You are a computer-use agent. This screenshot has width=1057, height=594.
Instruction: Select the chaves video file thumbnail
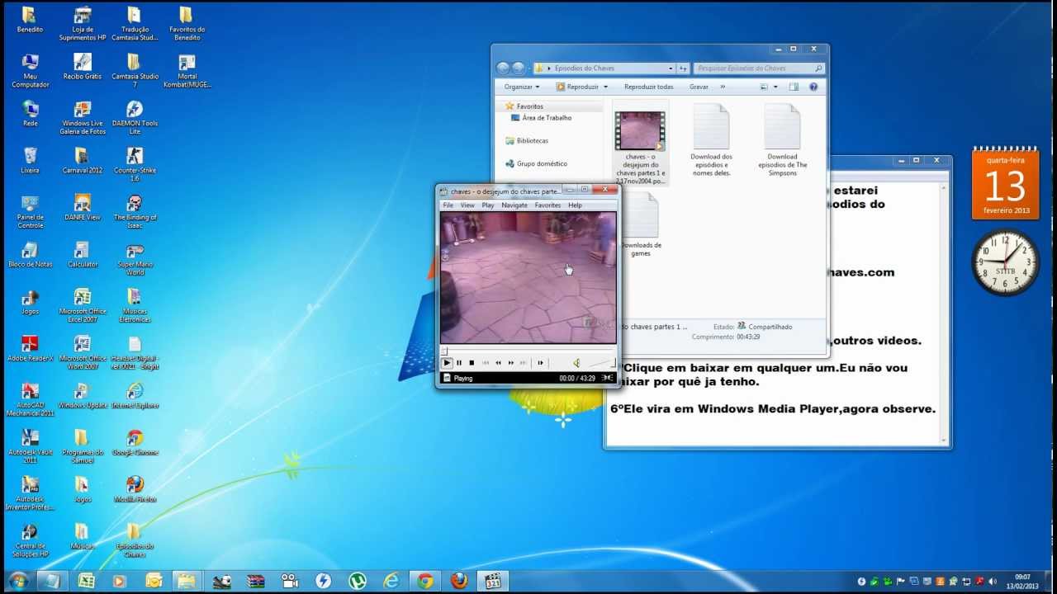640,131
